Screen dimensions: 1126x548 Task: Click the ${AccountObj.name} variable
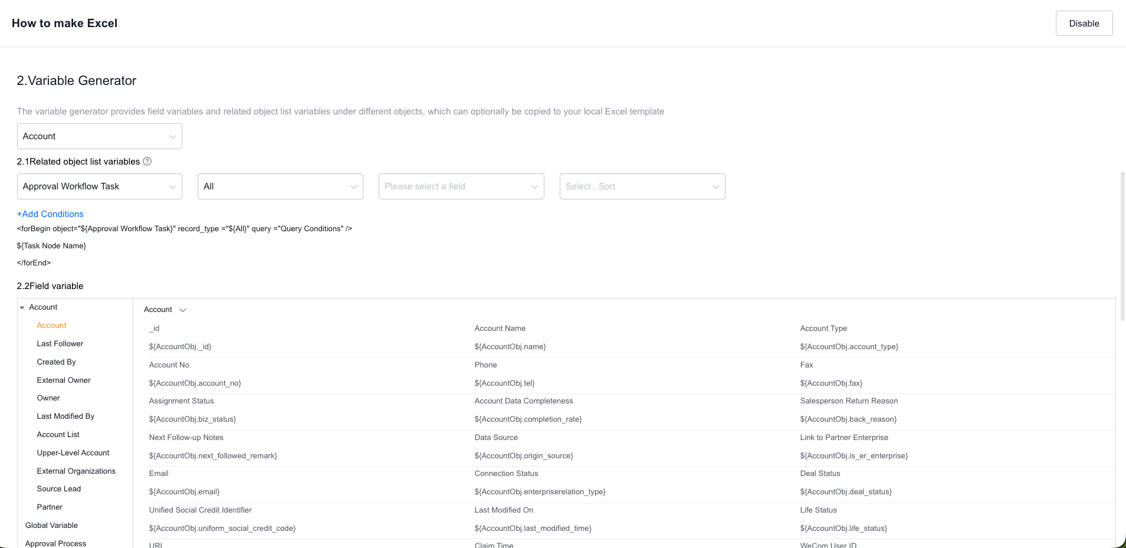[x=510, y=347]
